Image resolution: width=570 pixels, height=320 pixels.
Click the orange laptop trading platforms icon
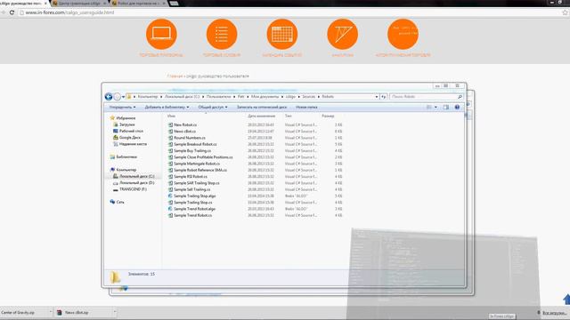pos(161,34)
